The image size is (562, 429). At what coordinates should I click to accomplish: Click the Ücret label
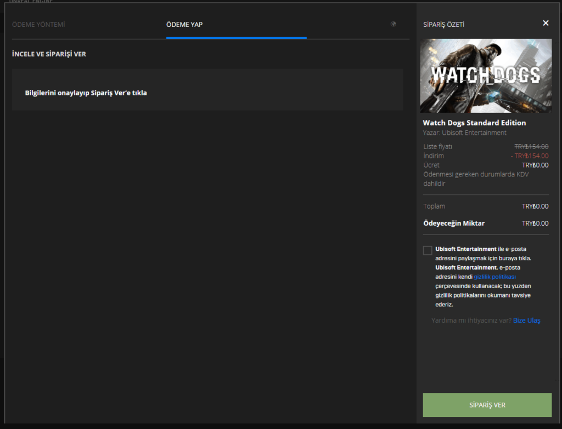(x=431, y=165)
